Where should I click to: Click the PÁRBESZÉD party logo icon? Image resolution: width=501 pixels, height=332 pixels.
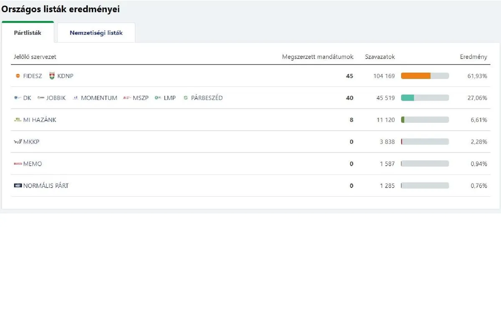pyautogui.click(x=186, y=98)
